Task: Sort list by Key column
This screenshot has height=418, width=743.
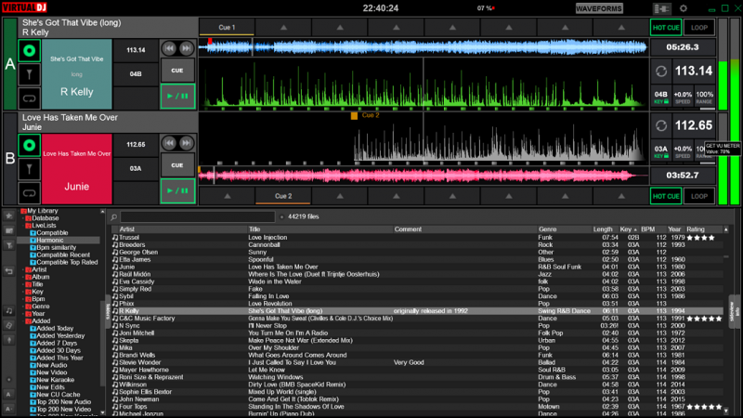Action: [629, 229]
